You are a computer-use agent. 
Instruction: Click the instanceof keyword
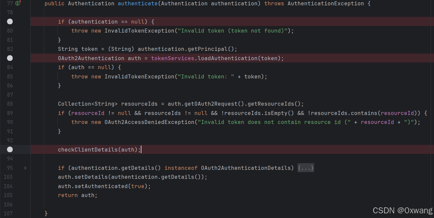pyautogui.click(x=181, y=168)
